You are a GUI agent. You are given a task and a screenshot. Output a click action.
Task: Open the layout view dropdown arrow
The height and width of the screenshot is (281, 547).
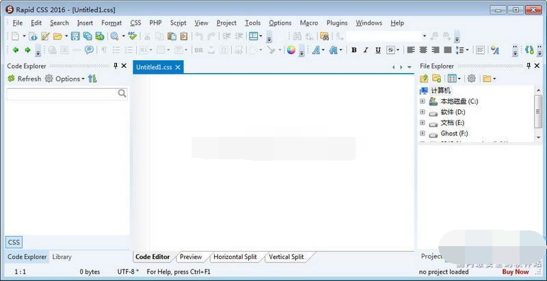pos(261,36)
